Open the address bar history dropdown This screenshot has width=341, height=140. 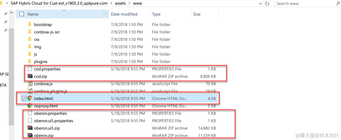(261, 4)
